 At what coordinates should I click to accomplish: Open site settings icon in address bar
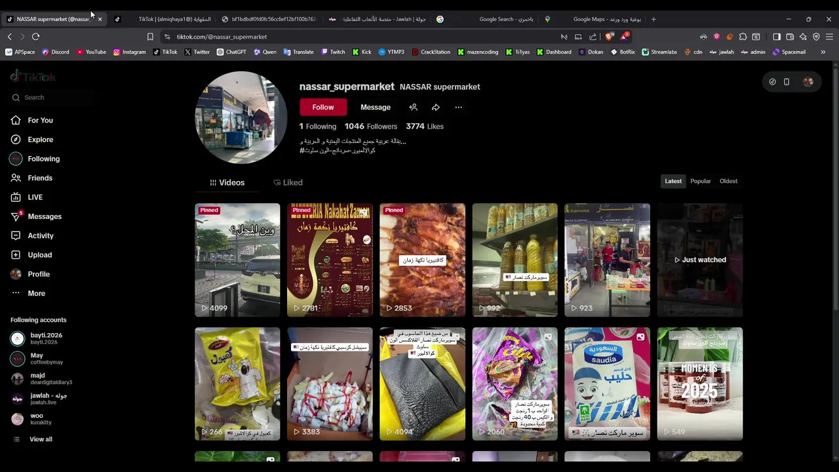(167, 37)
